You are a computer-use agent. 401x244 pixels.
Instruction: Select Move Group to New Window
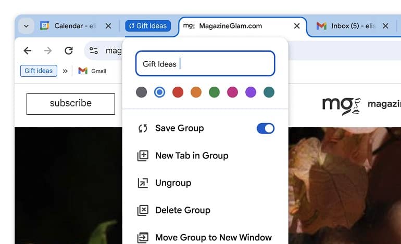click(205, 237)
